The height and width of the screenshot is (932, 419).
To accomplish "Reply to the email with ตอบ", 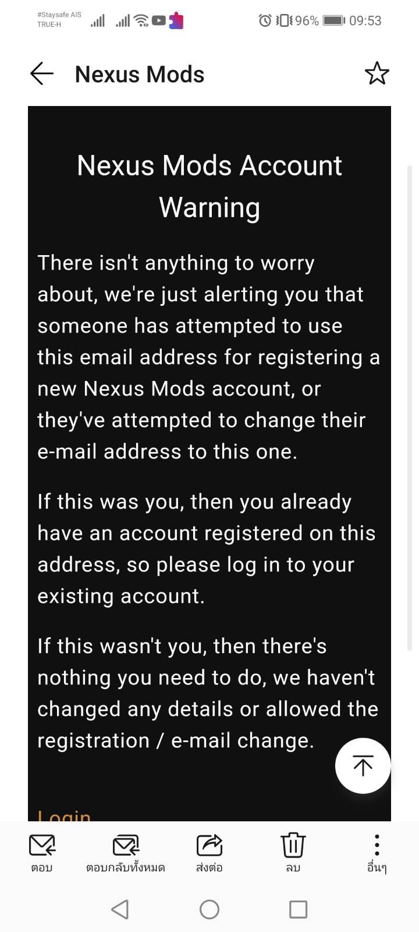I will [x=42, y=853].
